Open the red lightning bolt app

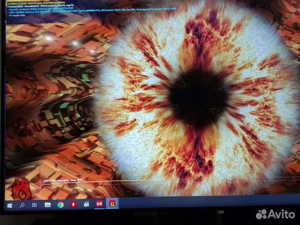(73, 204)
